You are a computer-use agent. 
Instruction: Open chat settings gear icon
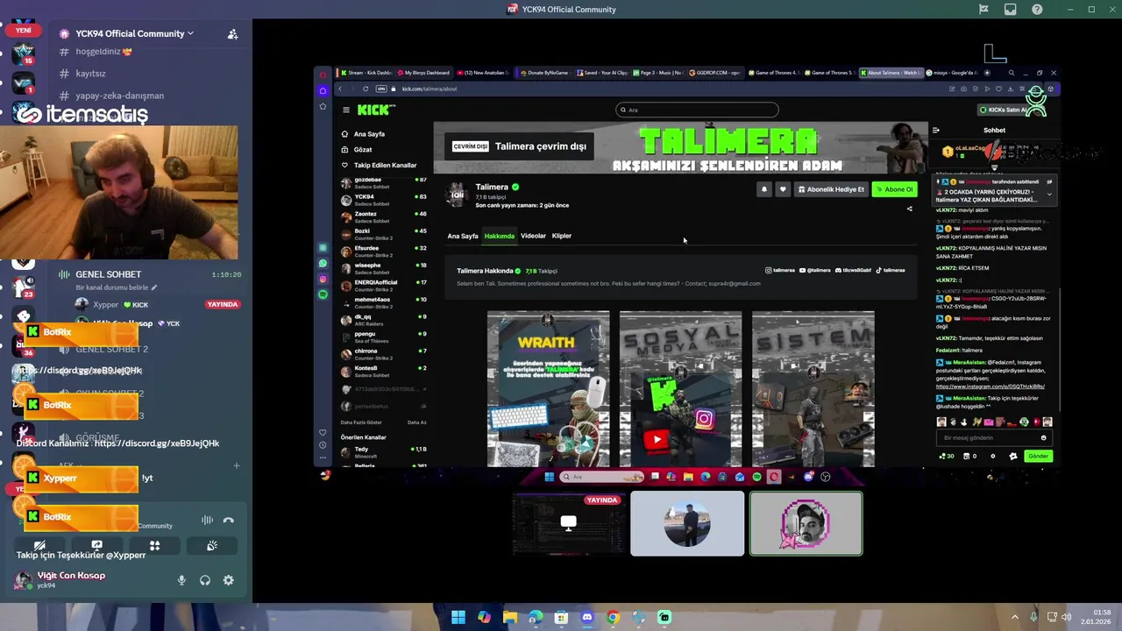[992, 456]
